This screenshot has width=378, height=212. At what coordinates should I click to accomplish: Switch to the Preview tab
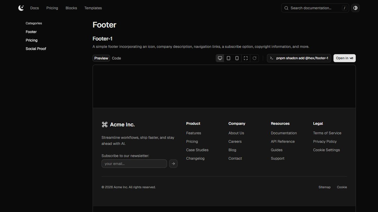tap(101, 58)
